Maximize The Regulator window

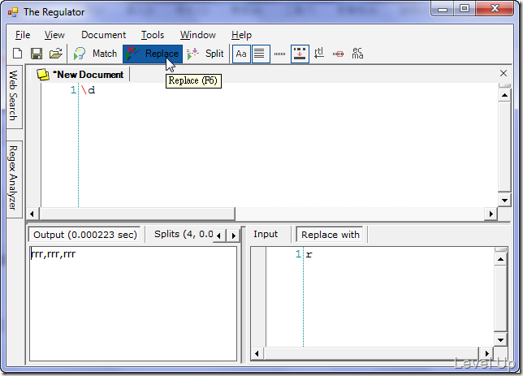(x=465, y=10)
